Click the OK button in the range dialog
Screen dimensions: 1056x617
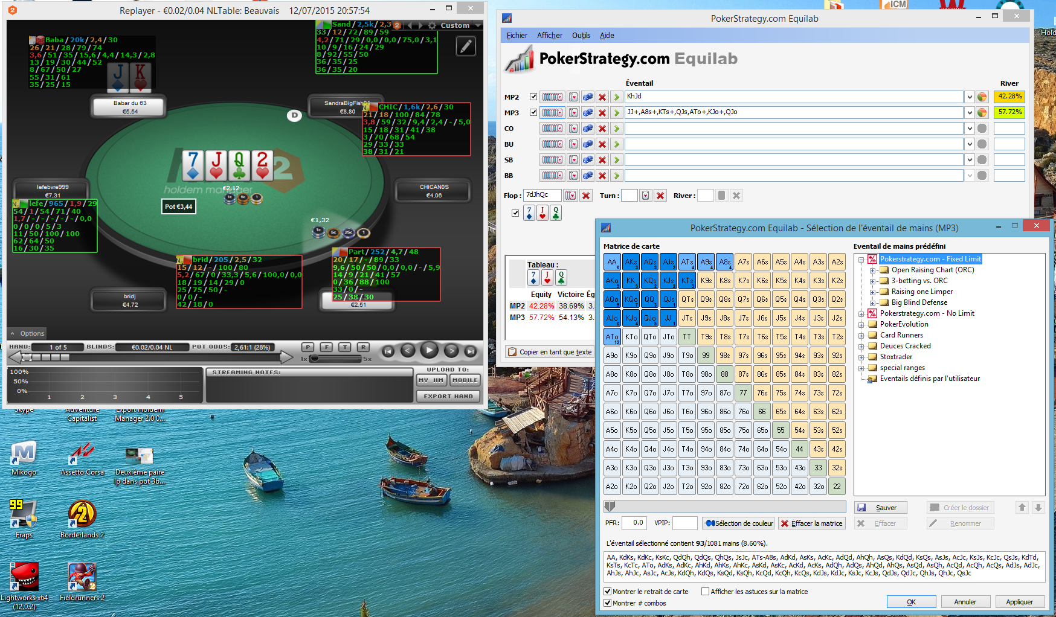pyautogui.click(x=911, y=602)
